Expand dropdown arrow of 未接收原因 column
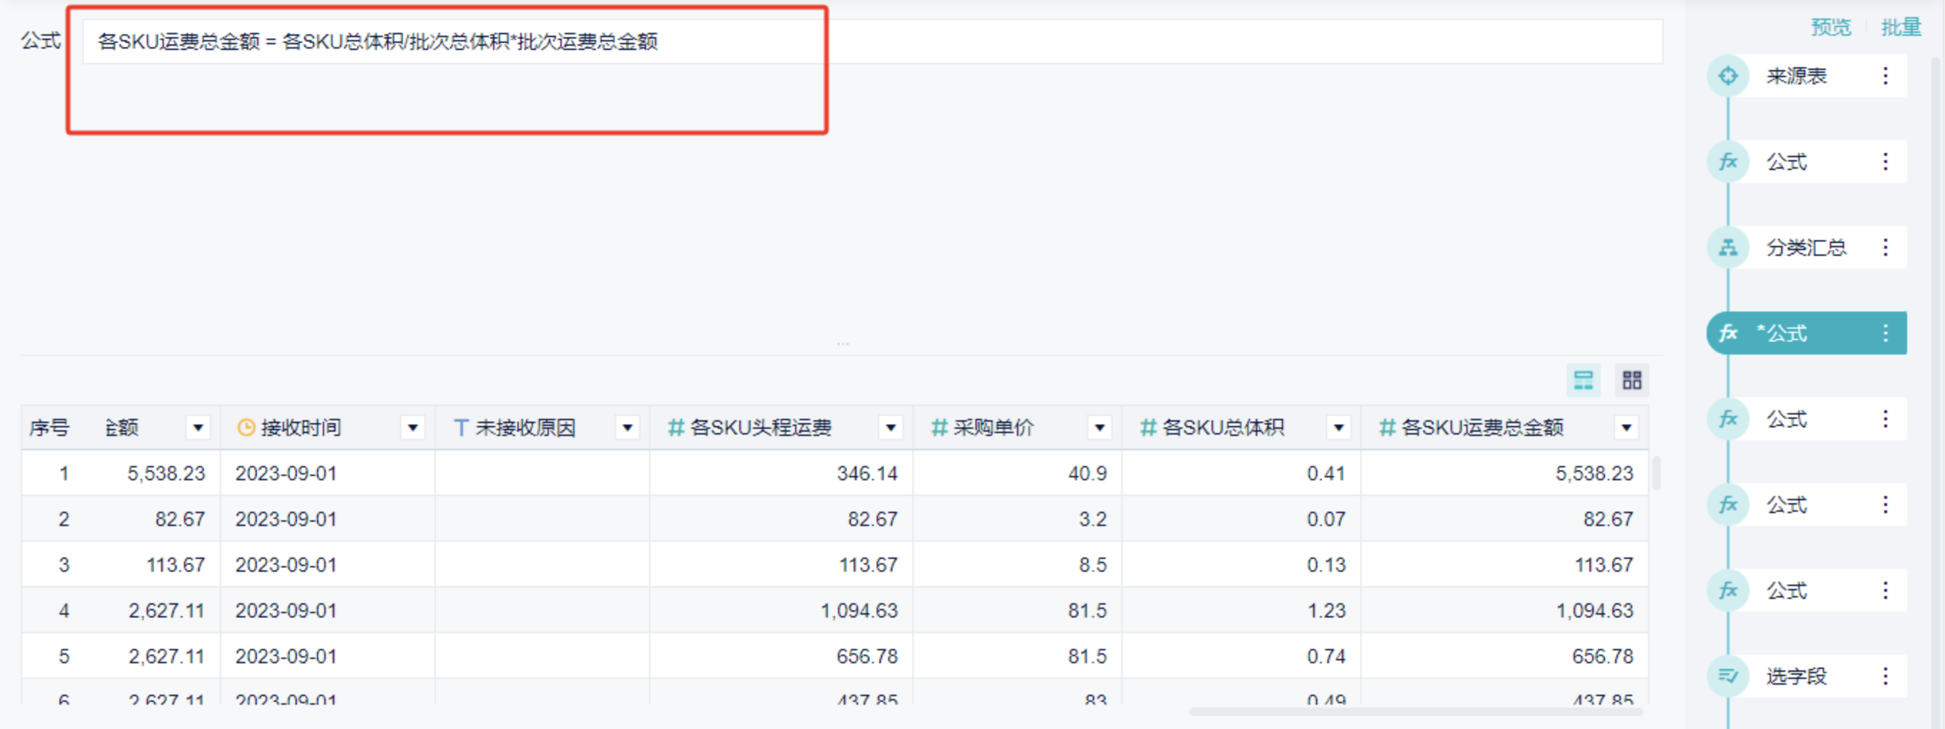1945x729 pixels. [627, 428]
